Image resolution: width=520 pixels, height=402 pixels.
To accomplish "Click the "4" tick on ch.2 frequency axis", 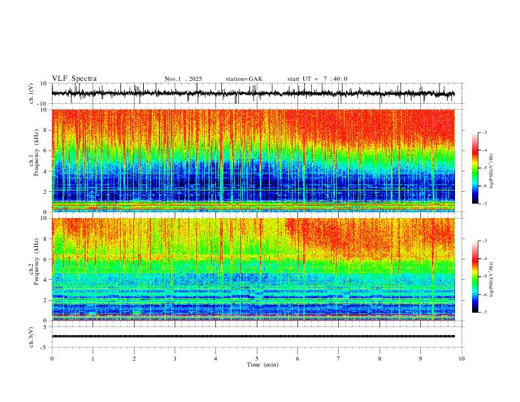I will pyautogui.click(x=46, y=280).
